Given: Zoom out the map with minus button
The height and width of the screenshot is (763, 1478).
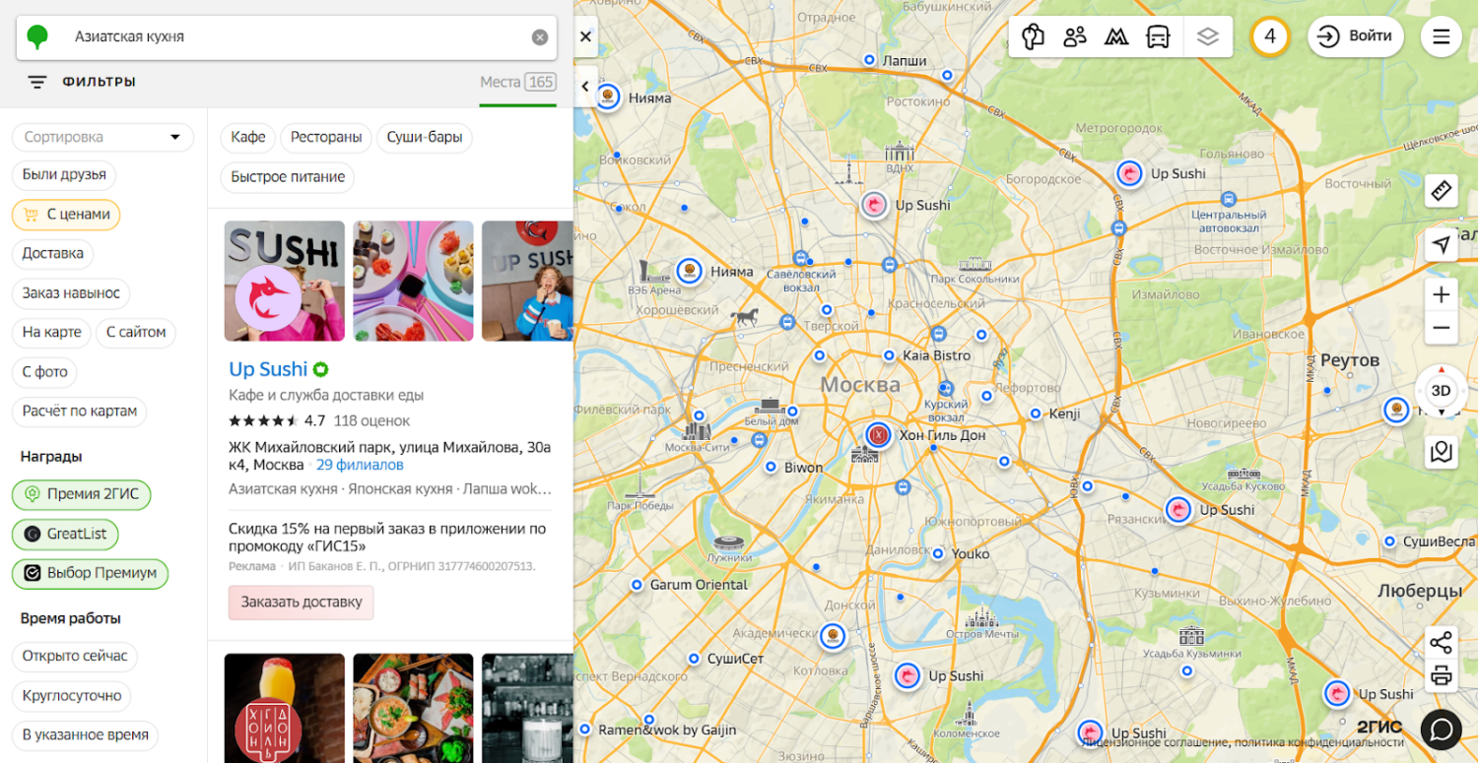Looking at the screenshot, I should coord(1441,328).
